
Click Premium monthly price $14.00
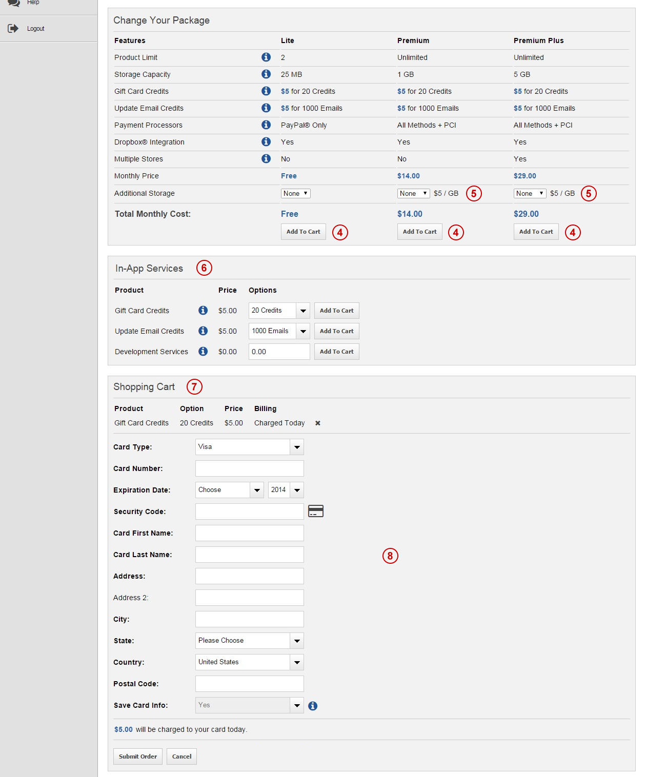click(x=409, y=176)
